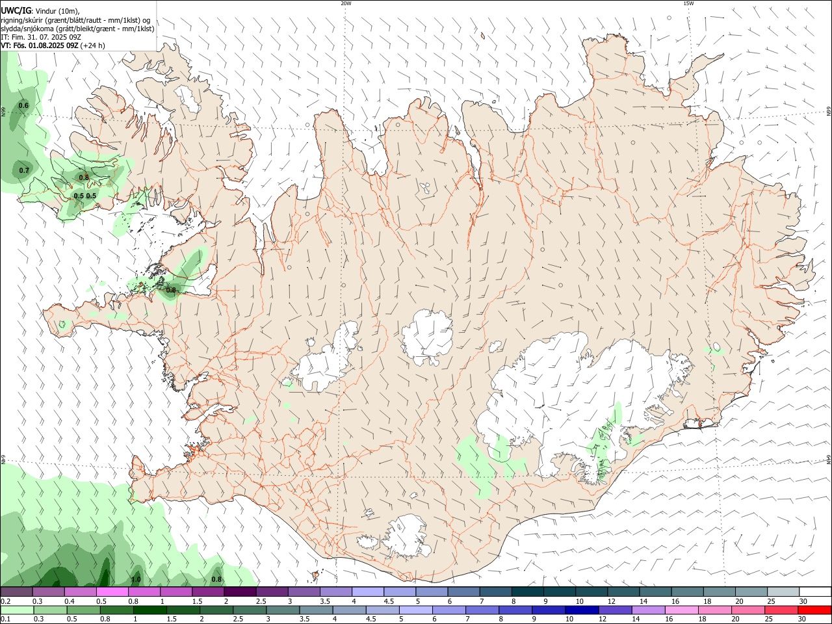Pick the orchid 0.4 snow legend swatch
The width and height of the screenshot is (832, 624).
coord(80,592)
